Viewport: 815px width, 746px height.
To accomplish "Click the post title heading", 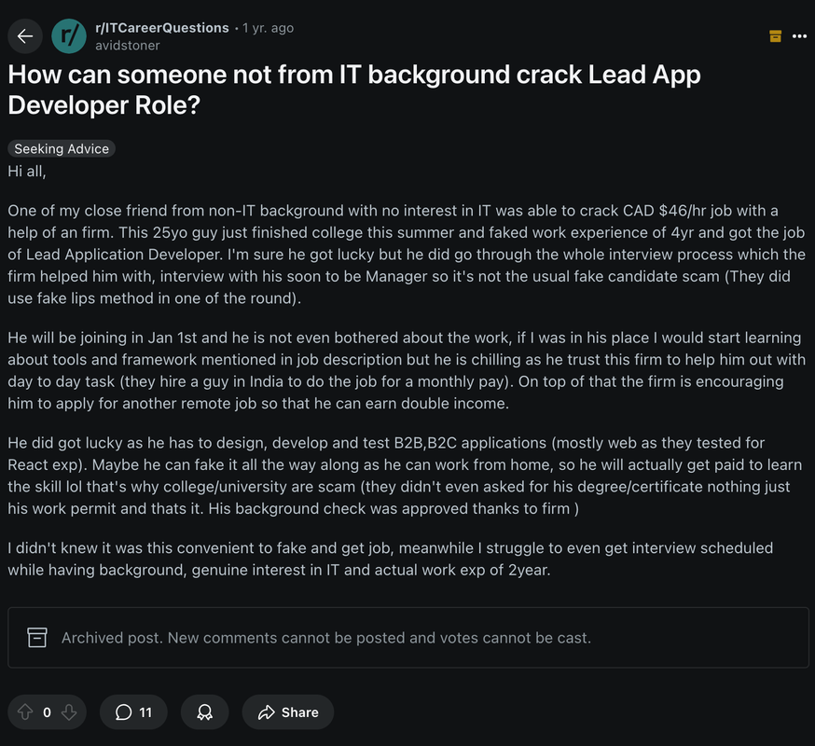I will coord(354,90).
